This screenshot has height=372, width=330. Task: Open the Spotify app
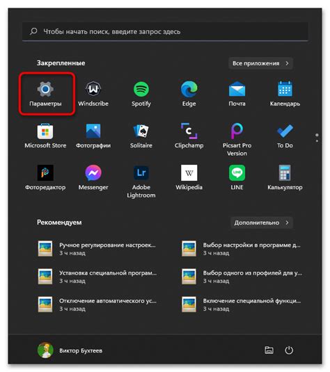141,94
